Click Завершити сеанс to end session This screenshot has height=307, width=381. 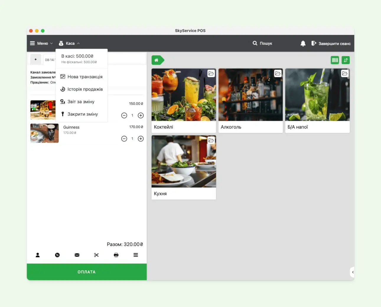pyautogui.click(x=331, y=43)
